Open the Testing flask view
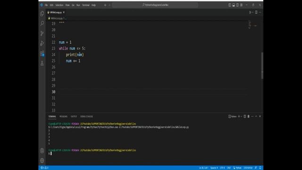Image resolution: width=302 pixels, height=170 pixels. coord(42,63)
